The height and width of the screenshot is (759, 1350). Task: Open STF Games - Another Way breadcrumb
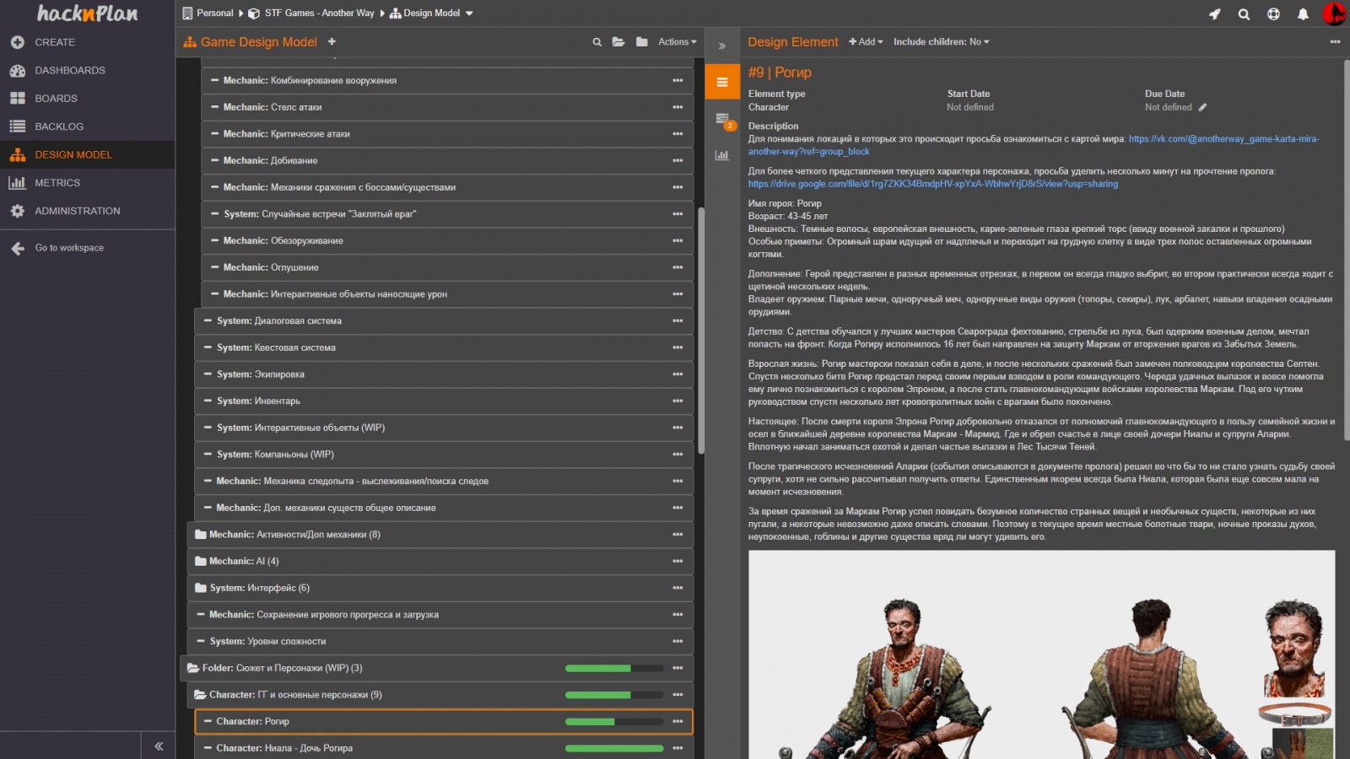pos(319,13)
